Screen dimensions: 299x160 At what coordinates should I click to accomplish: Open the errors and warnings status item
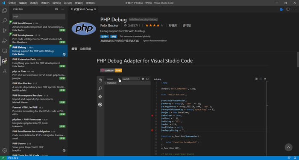click(x=13, y=158)
